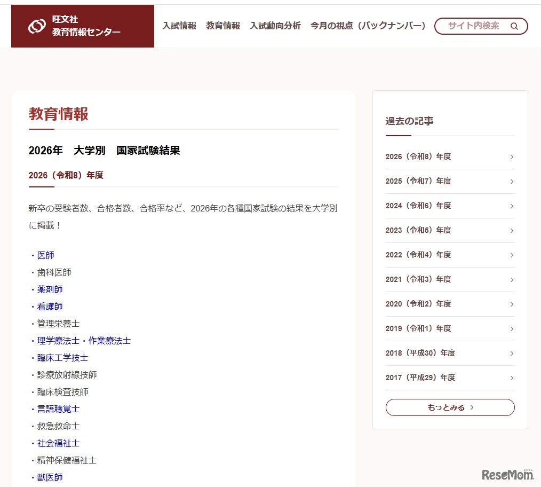Click the 旺文社 logo icon in the header
The image size is (541, 487).
[x=35, y=25]
